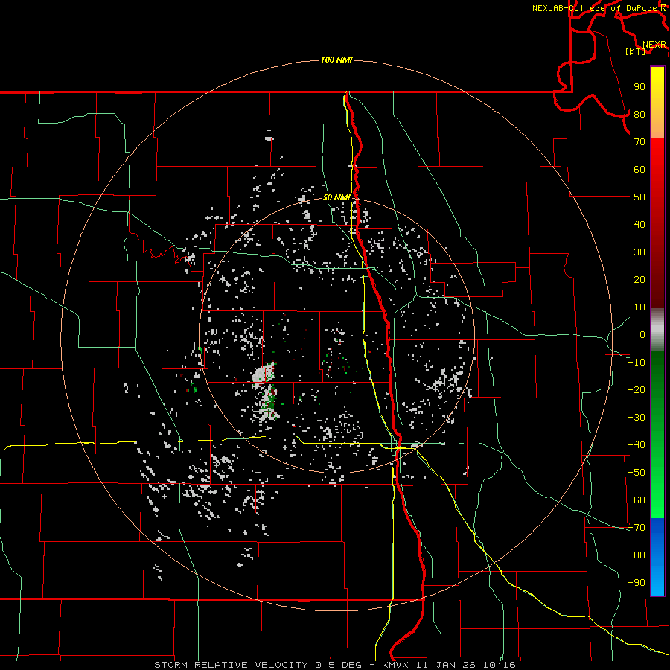Viewport: 670px width, 670px height.
Task: Click the positive 30 scale value
Action: pyautogui.click(x=639, y=252)
